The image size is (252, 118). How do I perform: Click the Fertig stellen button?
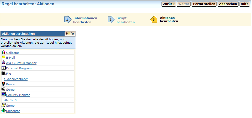click(204, 4)
